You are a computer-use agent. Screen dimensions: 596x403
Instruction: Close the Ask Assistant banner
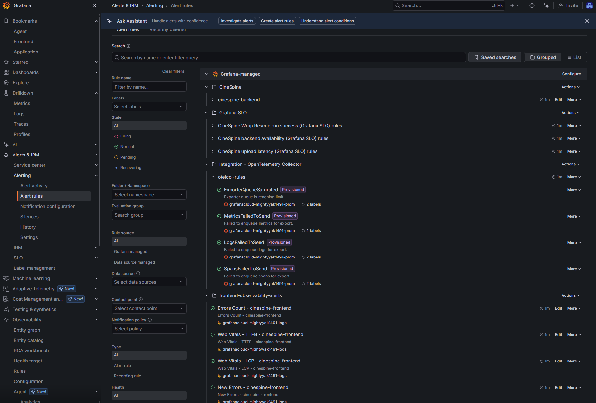pyautogui.click(x=587, y=21)
